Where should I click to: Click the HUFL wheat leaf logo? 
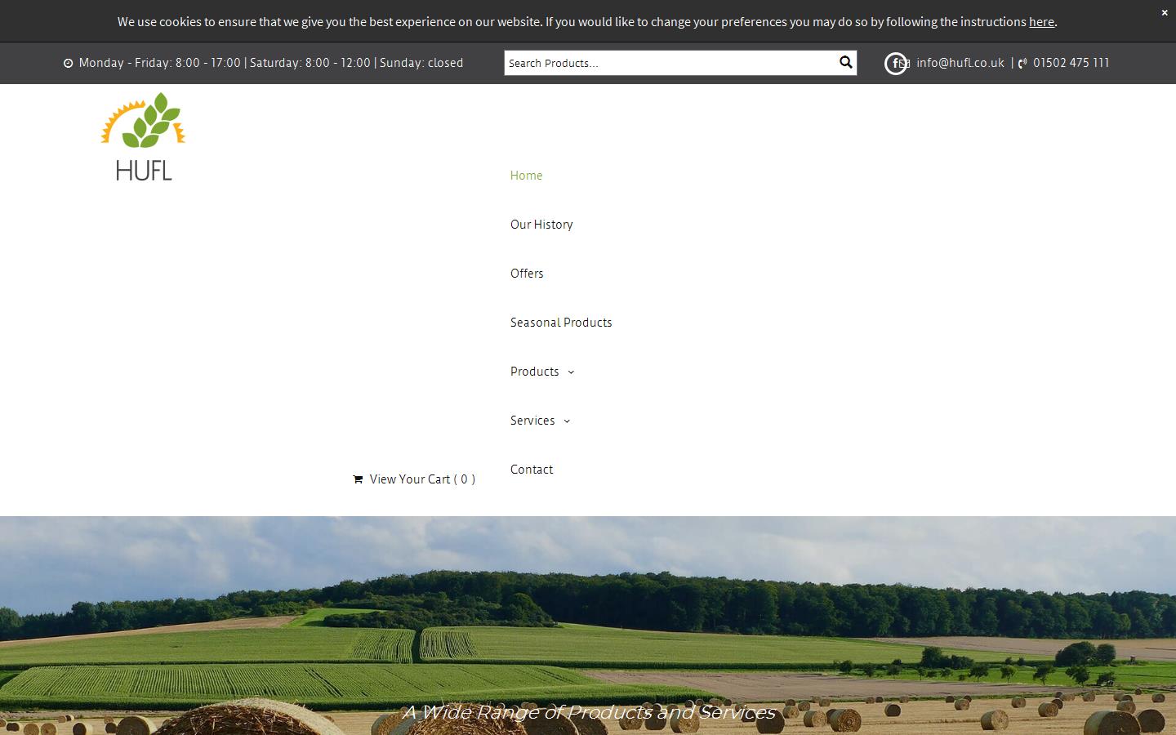pos(143,136)
